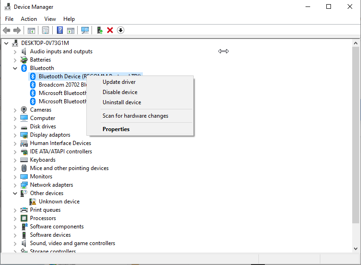Image resolution: width=361 pixels, height=265 pixels.
Task: Click the Disk drives icon
Action: click(x=24, y=127)
